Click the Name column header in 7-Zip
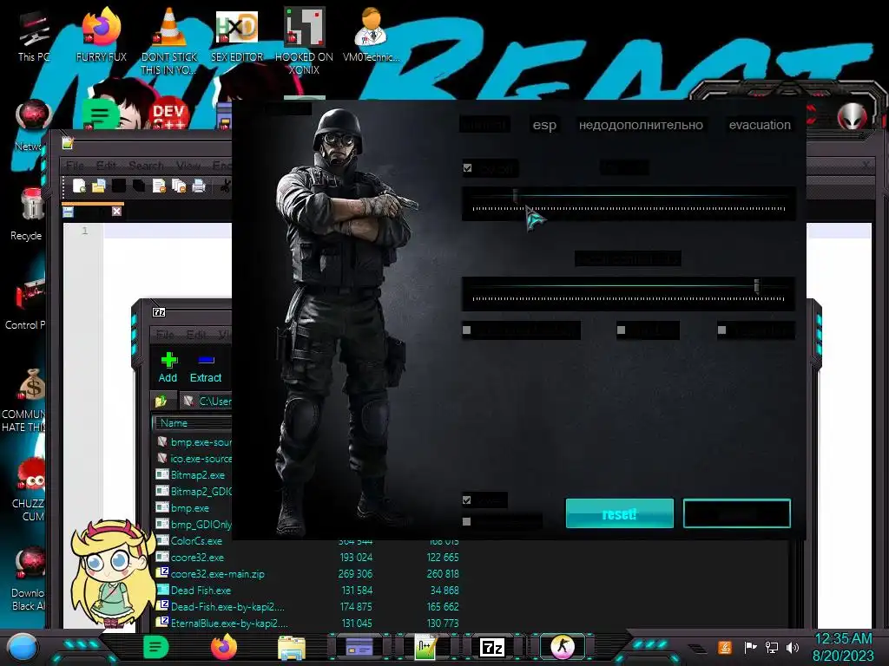Screen dimensions: 889x666 [192, 423]
